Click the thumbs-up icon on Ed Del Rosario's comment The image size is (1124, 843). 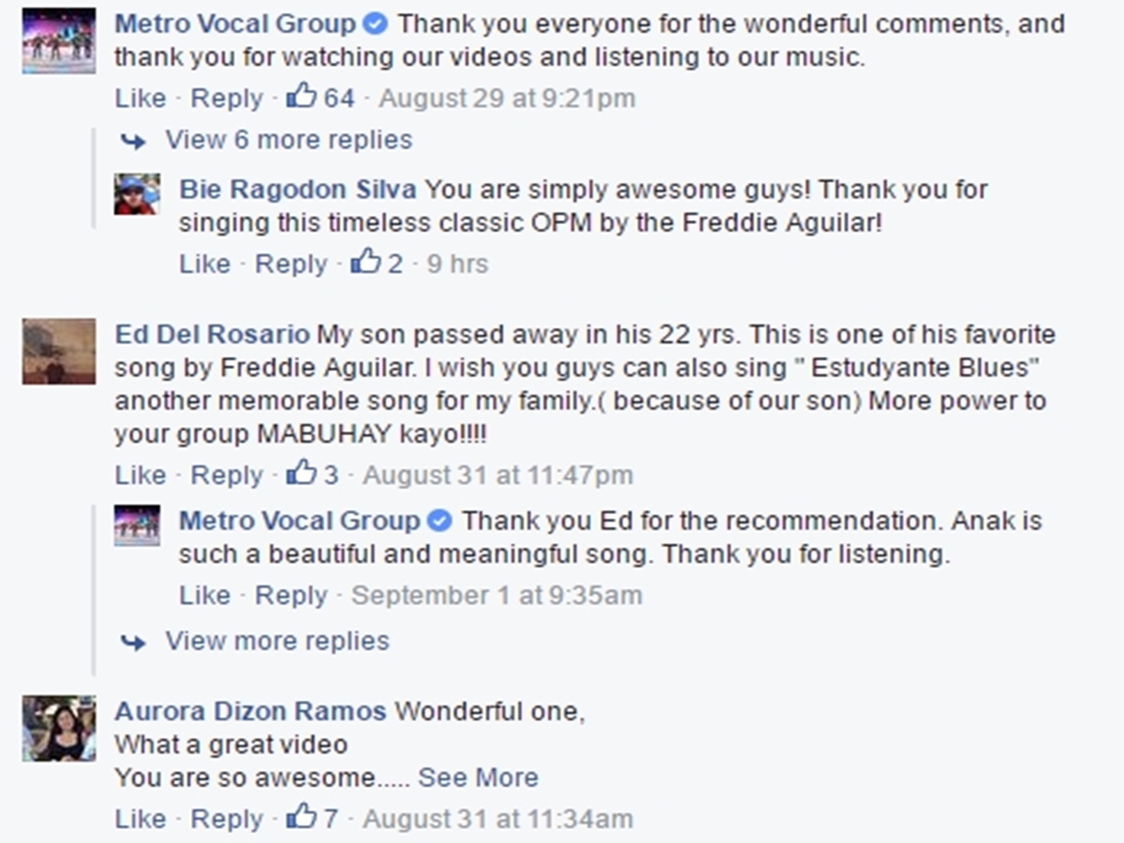pyautogui.click(x=302, y=474)
